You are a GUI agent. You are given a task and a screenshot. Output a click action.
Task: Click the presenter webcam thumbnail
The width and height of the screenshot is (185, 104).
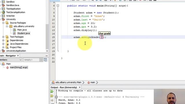[169, 96]
